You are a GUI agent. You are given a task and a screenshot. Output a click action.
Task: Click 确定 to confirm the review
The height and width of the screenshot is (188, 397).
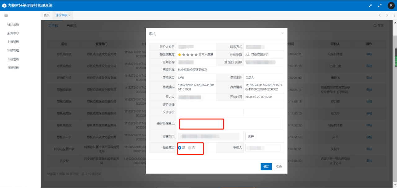pyautogui.click(x=266, y=167)
